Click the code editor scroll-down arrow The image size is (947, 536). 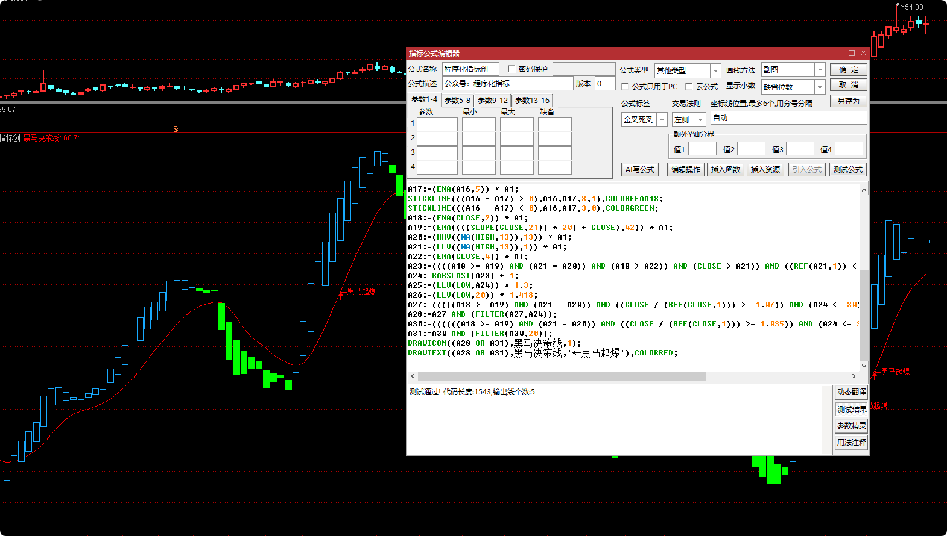864,366
